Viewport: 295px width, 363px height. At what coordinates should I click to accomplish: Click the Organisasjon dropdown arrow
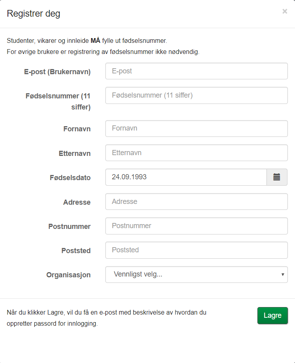click(282, 275)
